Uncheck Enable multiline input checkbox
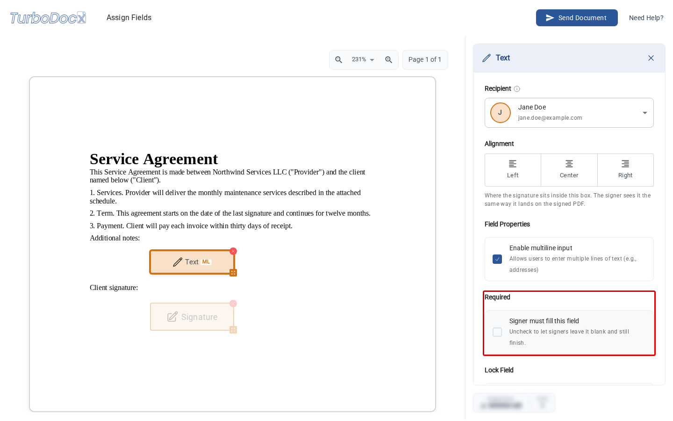Screen dimensions: 673x421 [497, 259]
